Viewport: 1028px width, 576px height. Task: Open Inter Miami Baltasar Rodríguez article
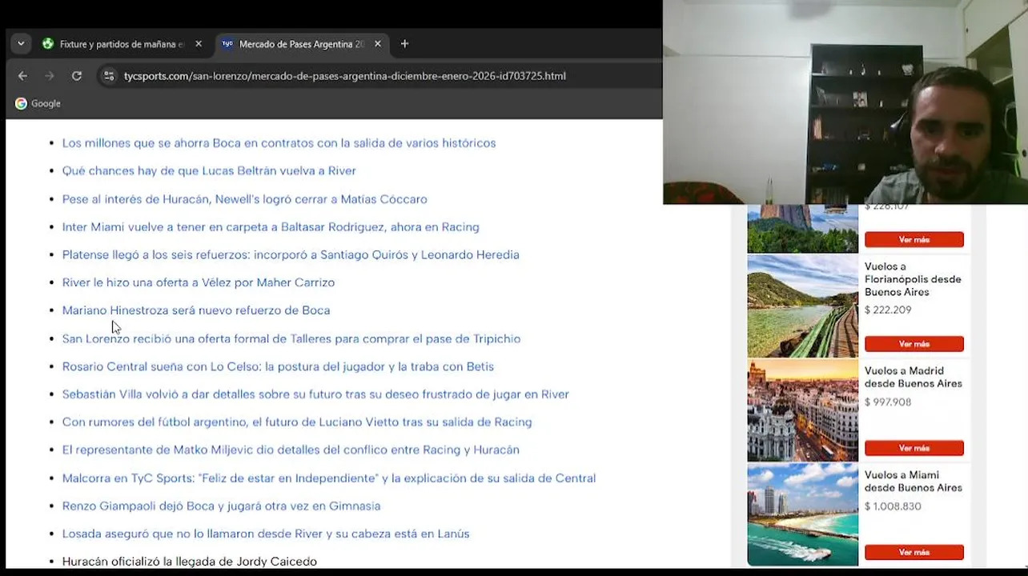[x=271, y=227]
